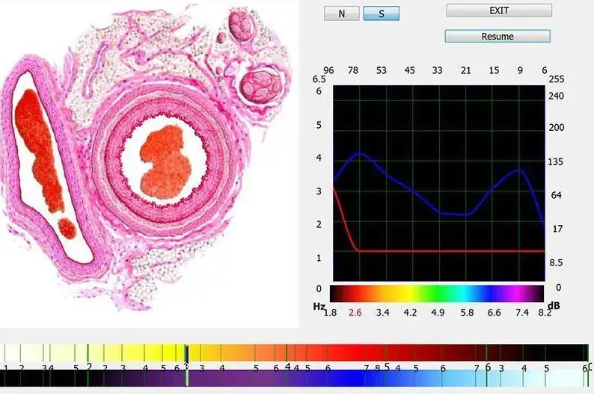Click the 3.4 frequency label
594x394 pixels.
382,313
